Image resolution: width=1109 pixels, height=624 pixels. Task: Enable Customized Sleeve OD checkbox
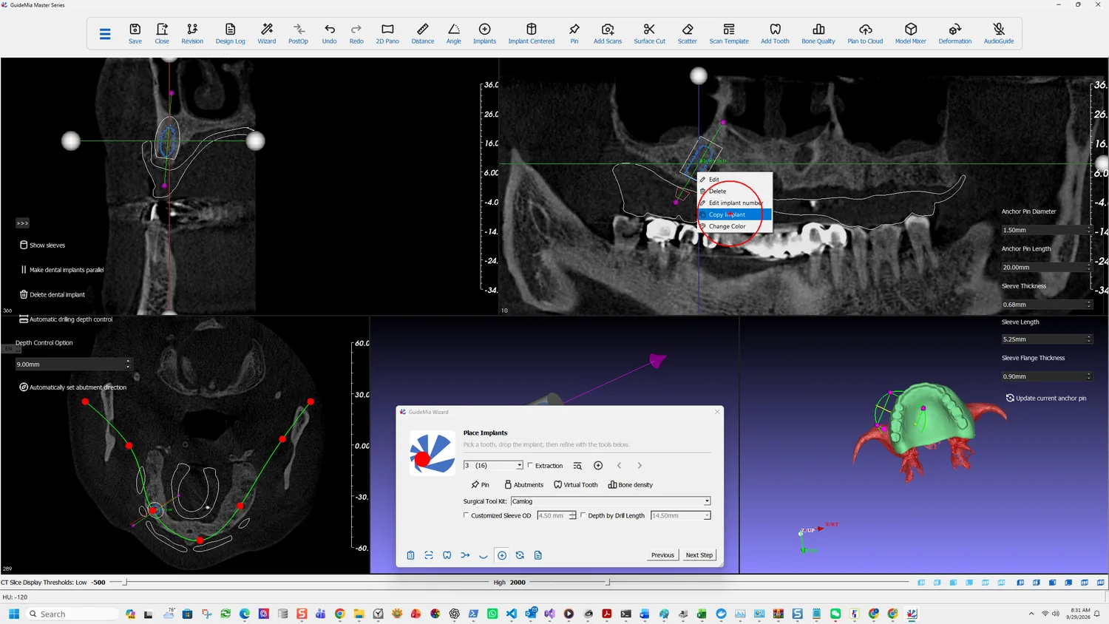466,515
